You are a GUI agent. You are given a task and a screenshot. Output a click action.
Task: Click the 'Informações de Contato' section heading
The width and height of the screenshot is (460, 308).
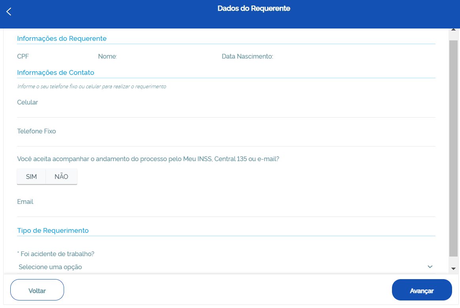pyautogui.click(x=55, y=72)
